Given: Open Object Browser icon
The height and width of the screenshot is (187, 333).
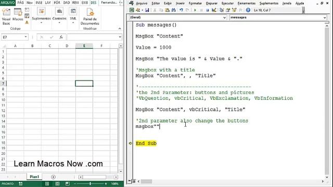Looking at the screenshot, I should pos(234,10).
